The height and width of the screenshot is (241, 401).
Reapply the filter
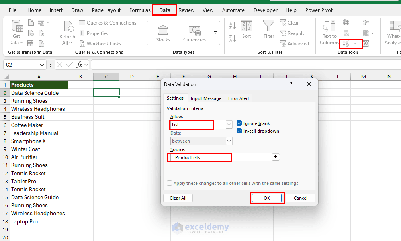coord(292,33)
